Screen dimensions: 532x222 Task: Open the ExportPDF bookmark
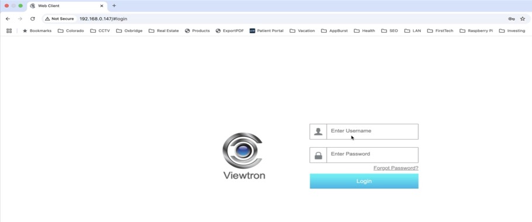pyautogui.click(x=230, y=30)
